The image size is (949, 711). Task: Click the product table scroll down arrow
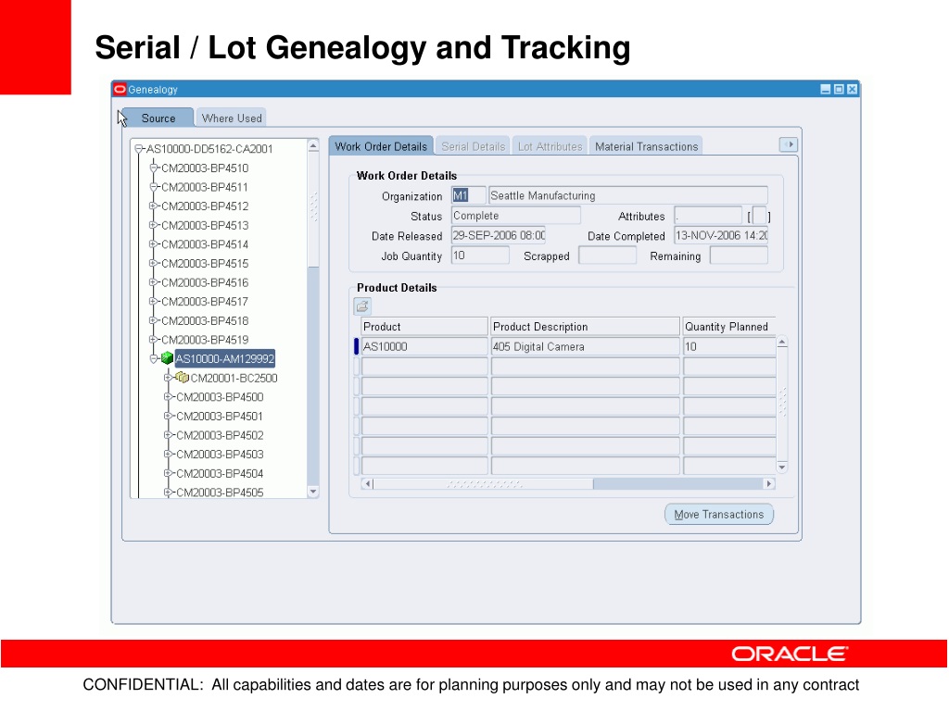[782, 467]
